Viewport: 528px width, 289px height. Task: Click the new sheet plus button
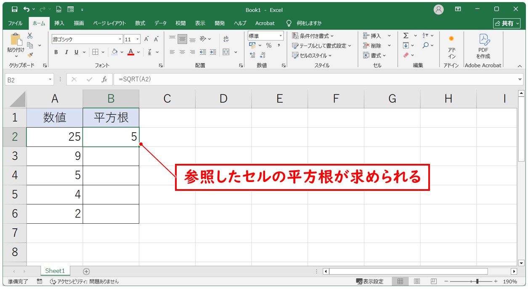pos(86,271)
